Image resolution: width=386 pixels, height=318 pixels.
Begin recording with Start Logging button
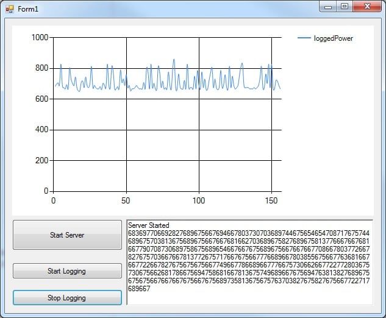click(x=67, y=271)
